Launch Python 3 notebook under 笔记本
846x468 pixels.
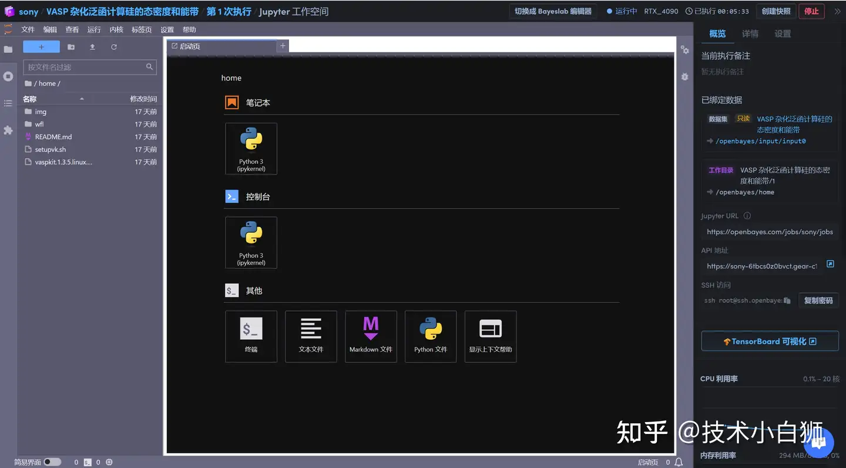point(251,149)
